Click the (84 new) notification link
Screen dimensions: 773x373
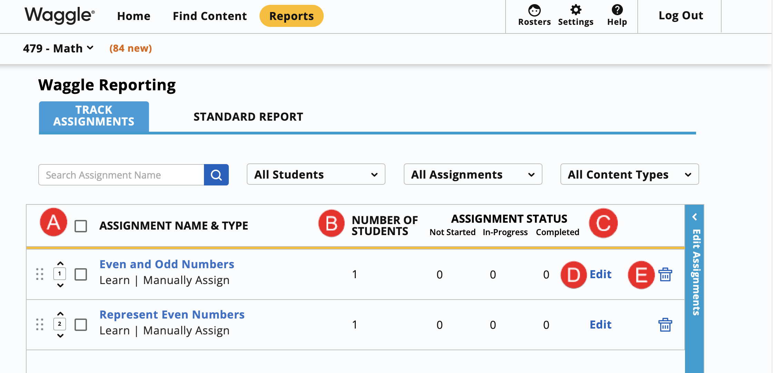click(x=130, y=48)
